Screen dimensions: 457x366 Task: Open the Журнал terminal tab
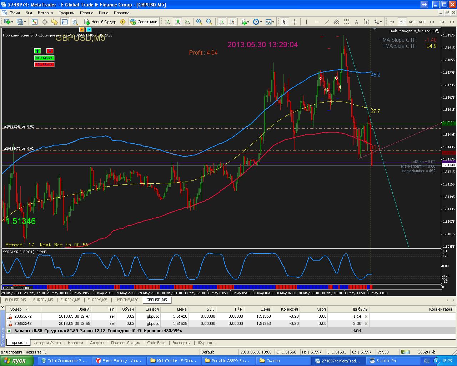point(205,342)
